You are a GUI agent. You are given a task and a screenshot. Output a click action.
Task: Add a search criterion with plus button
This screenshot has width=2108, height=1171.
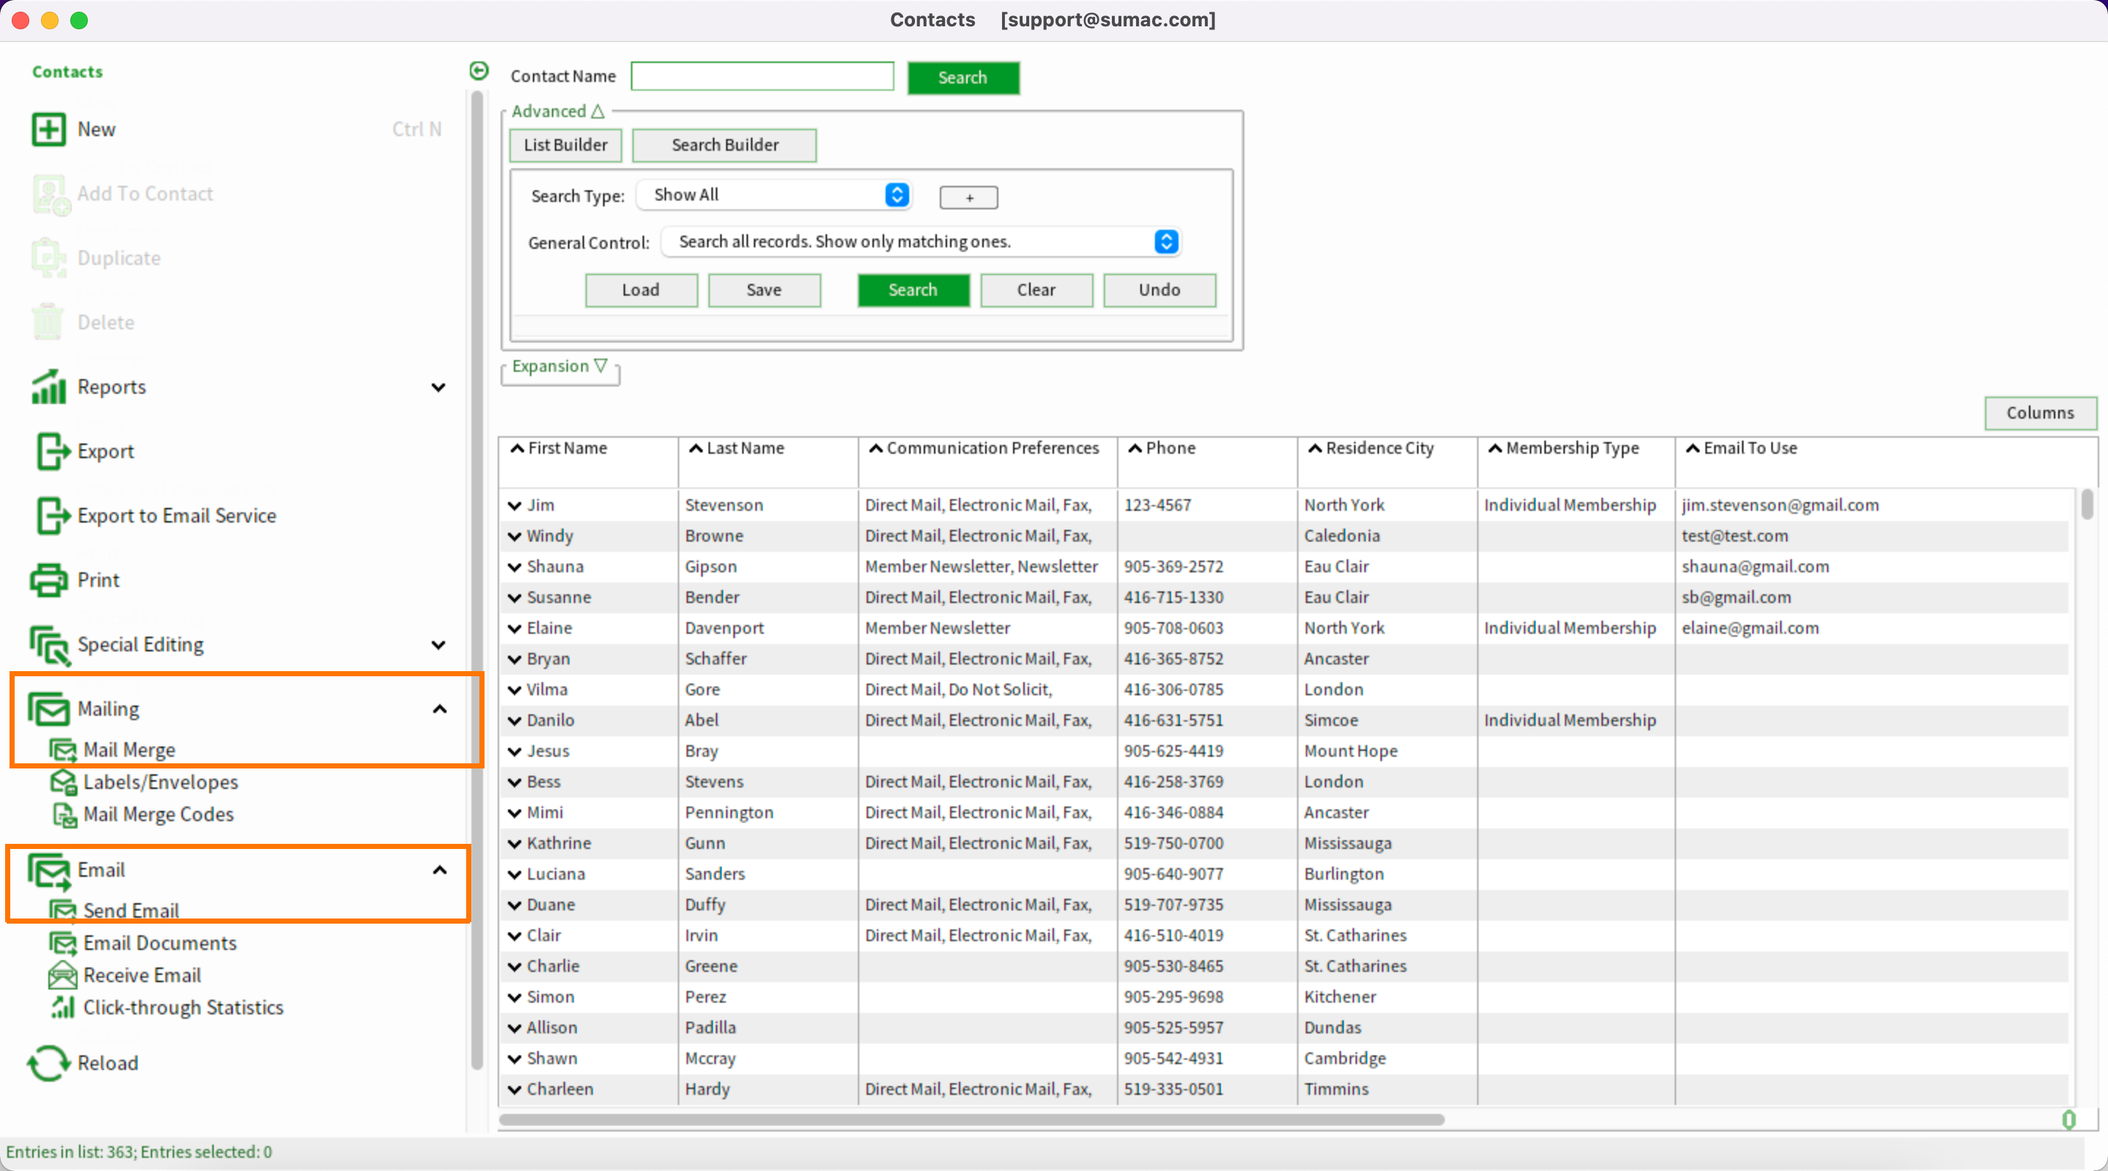[x=969, y=197]
